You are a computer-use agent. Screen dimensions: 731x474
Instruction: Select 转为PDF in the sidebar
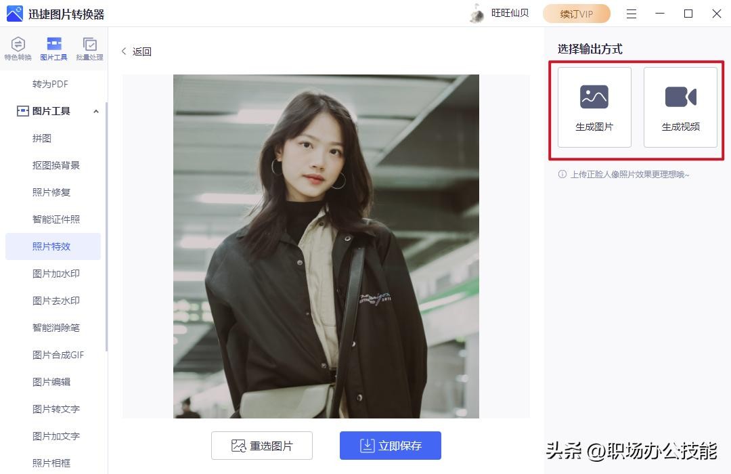pos(50,84)
